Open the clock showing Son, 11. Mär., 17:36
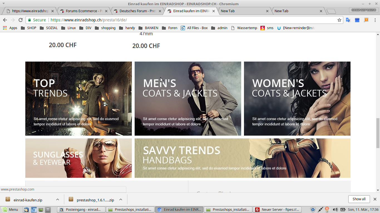The height and width of the screenshot is (213, 380). (363, 210)
